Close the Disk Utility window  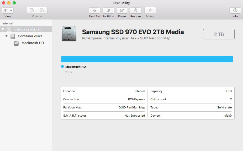(x=4, y=3)
